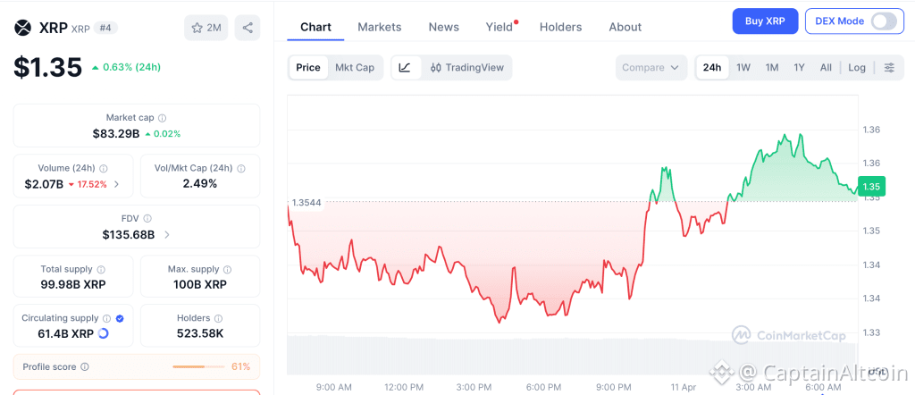This screenshot has width=915, height=395.
Task: Select the Mkt Cap chart toggle
Action: click(x=355, y=67)
